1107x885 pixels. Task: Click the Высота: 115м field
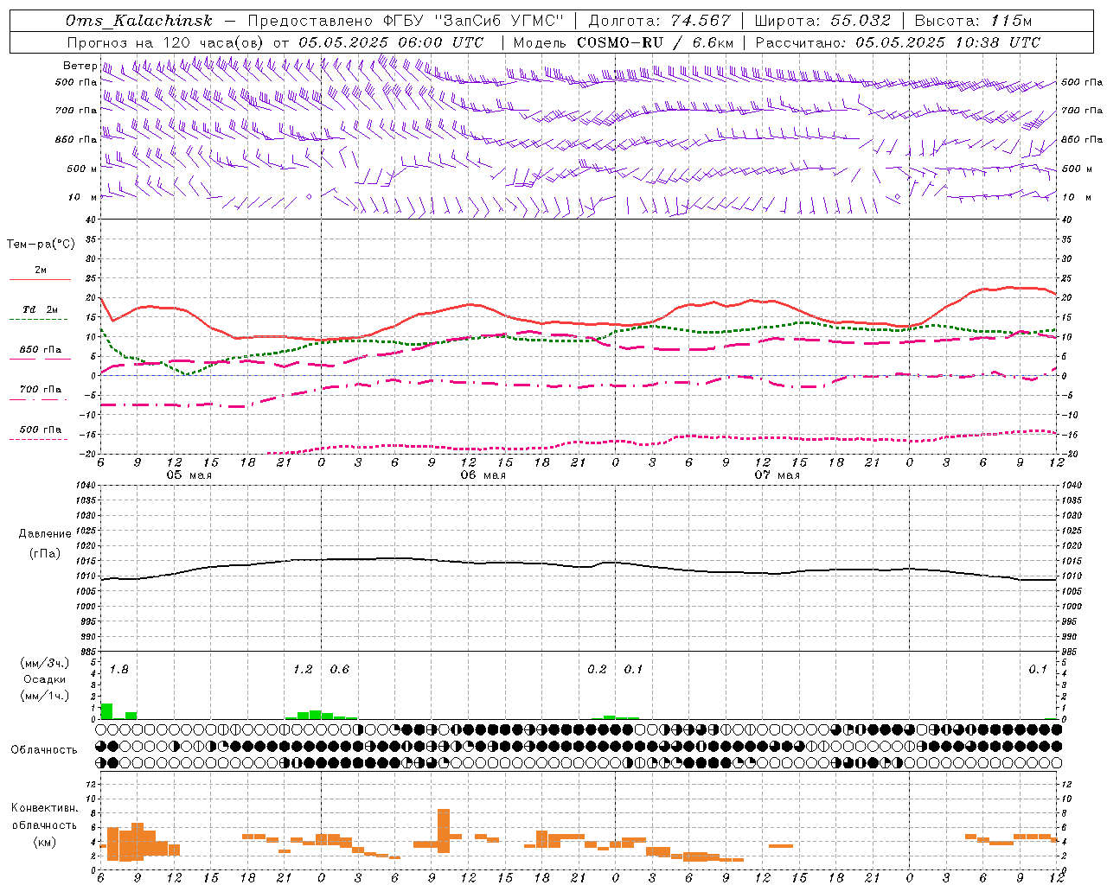pos(973,21)
